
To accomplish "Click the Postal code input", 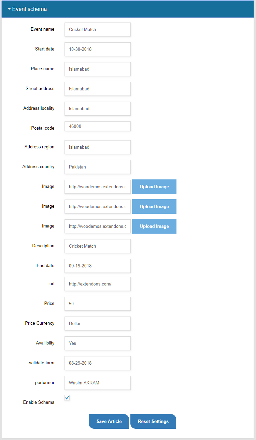I will click(x=98, y=126).
